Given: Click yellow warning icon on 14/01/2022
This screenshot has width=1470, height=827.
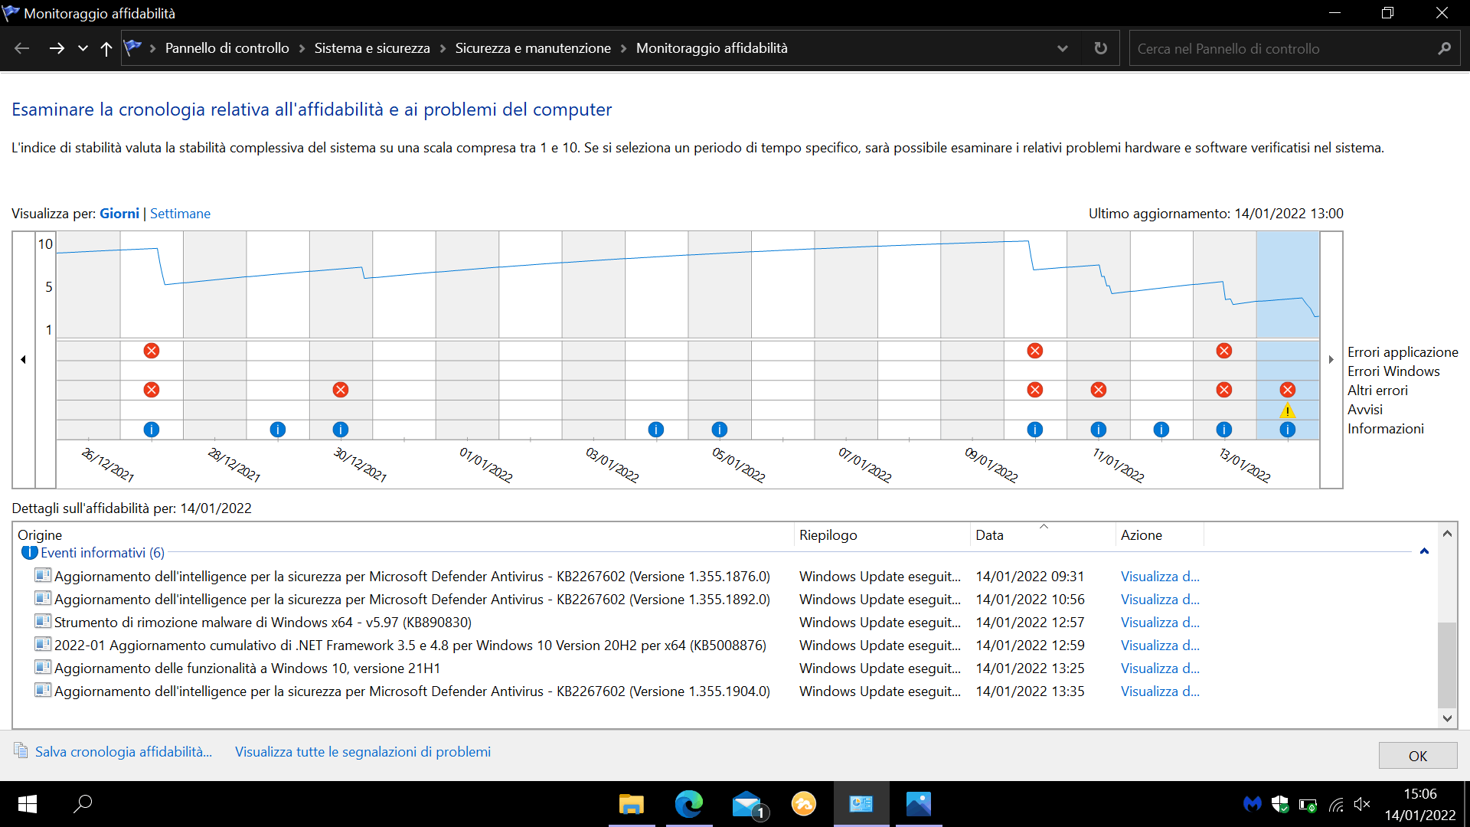Looking at the screenshot, I should pos(1288,410).
